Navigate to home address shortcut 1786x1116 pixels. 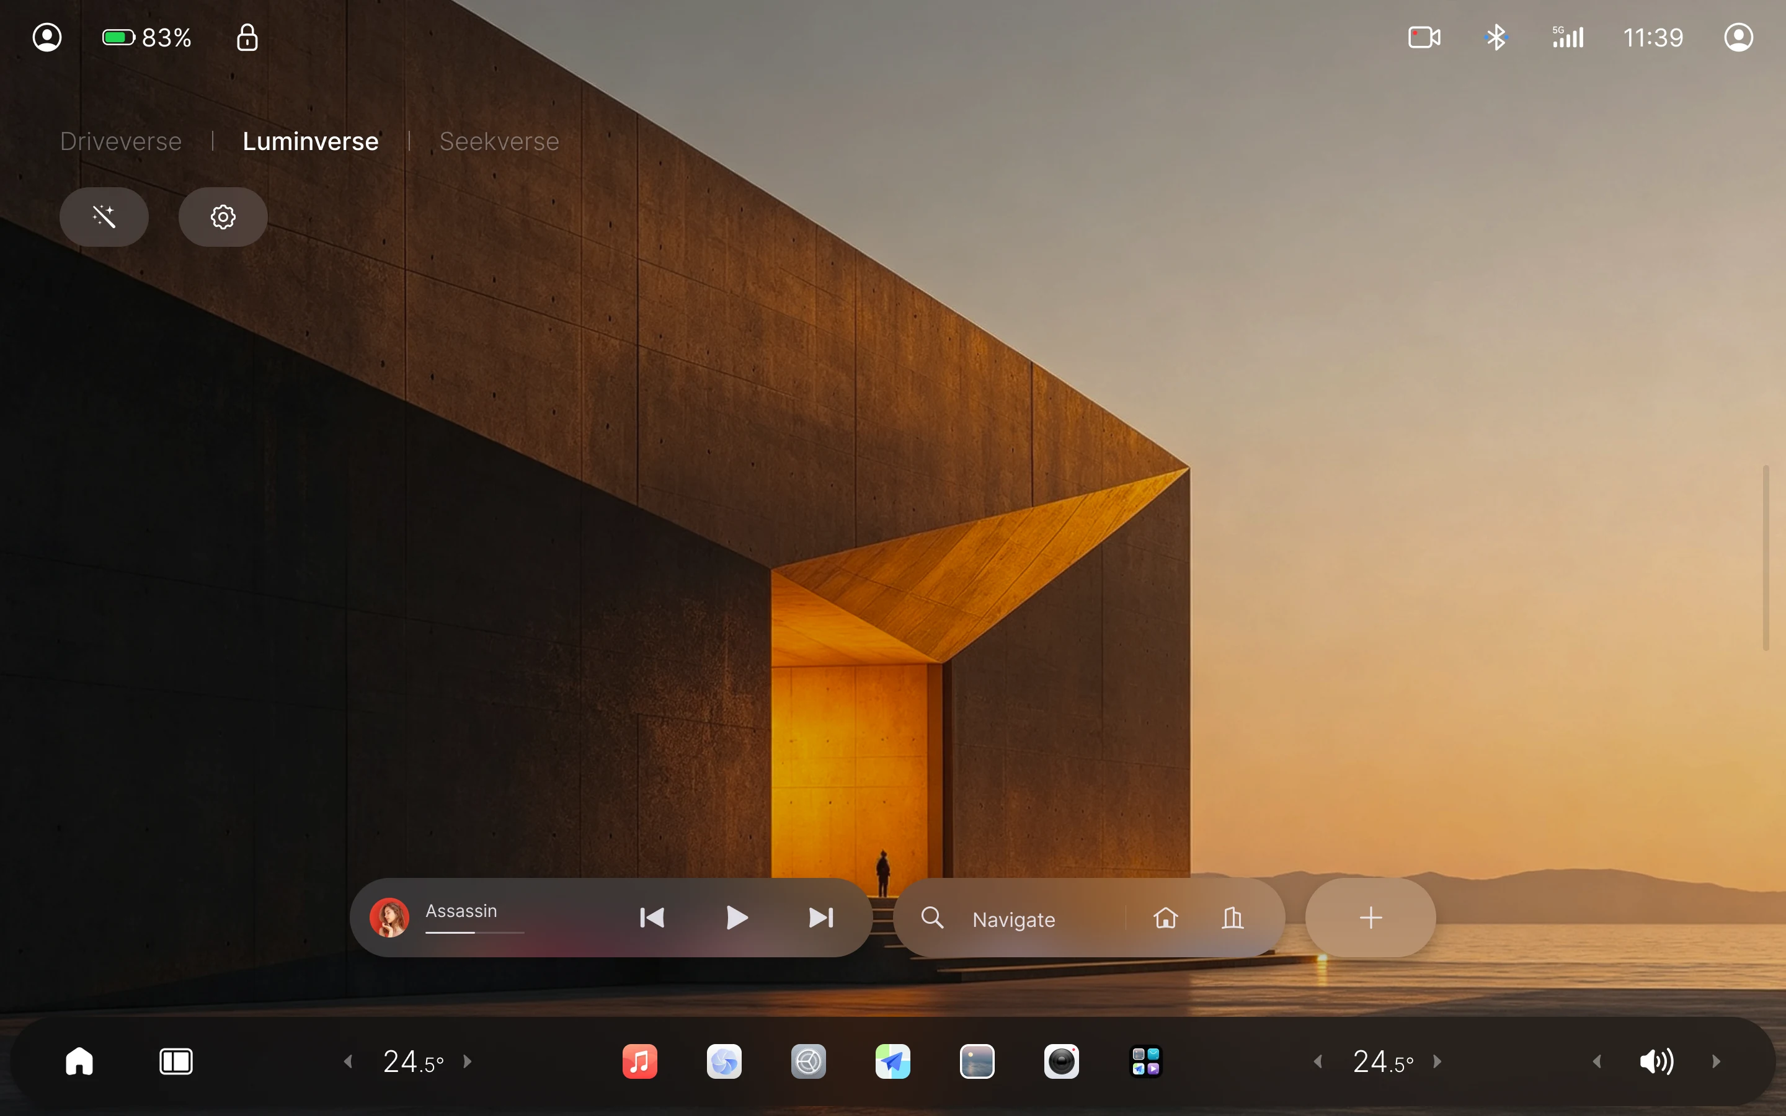tap(1165, 918)
